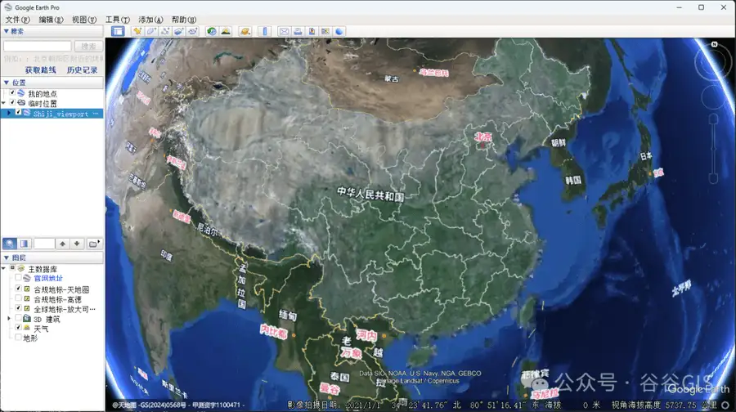Disable the 全球地标-放大可 layer checkbox

pos(18,308)
